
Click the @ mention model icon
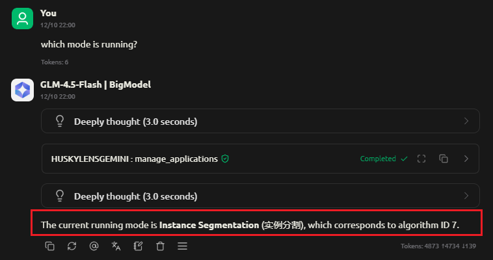click(x=94, y=246)
